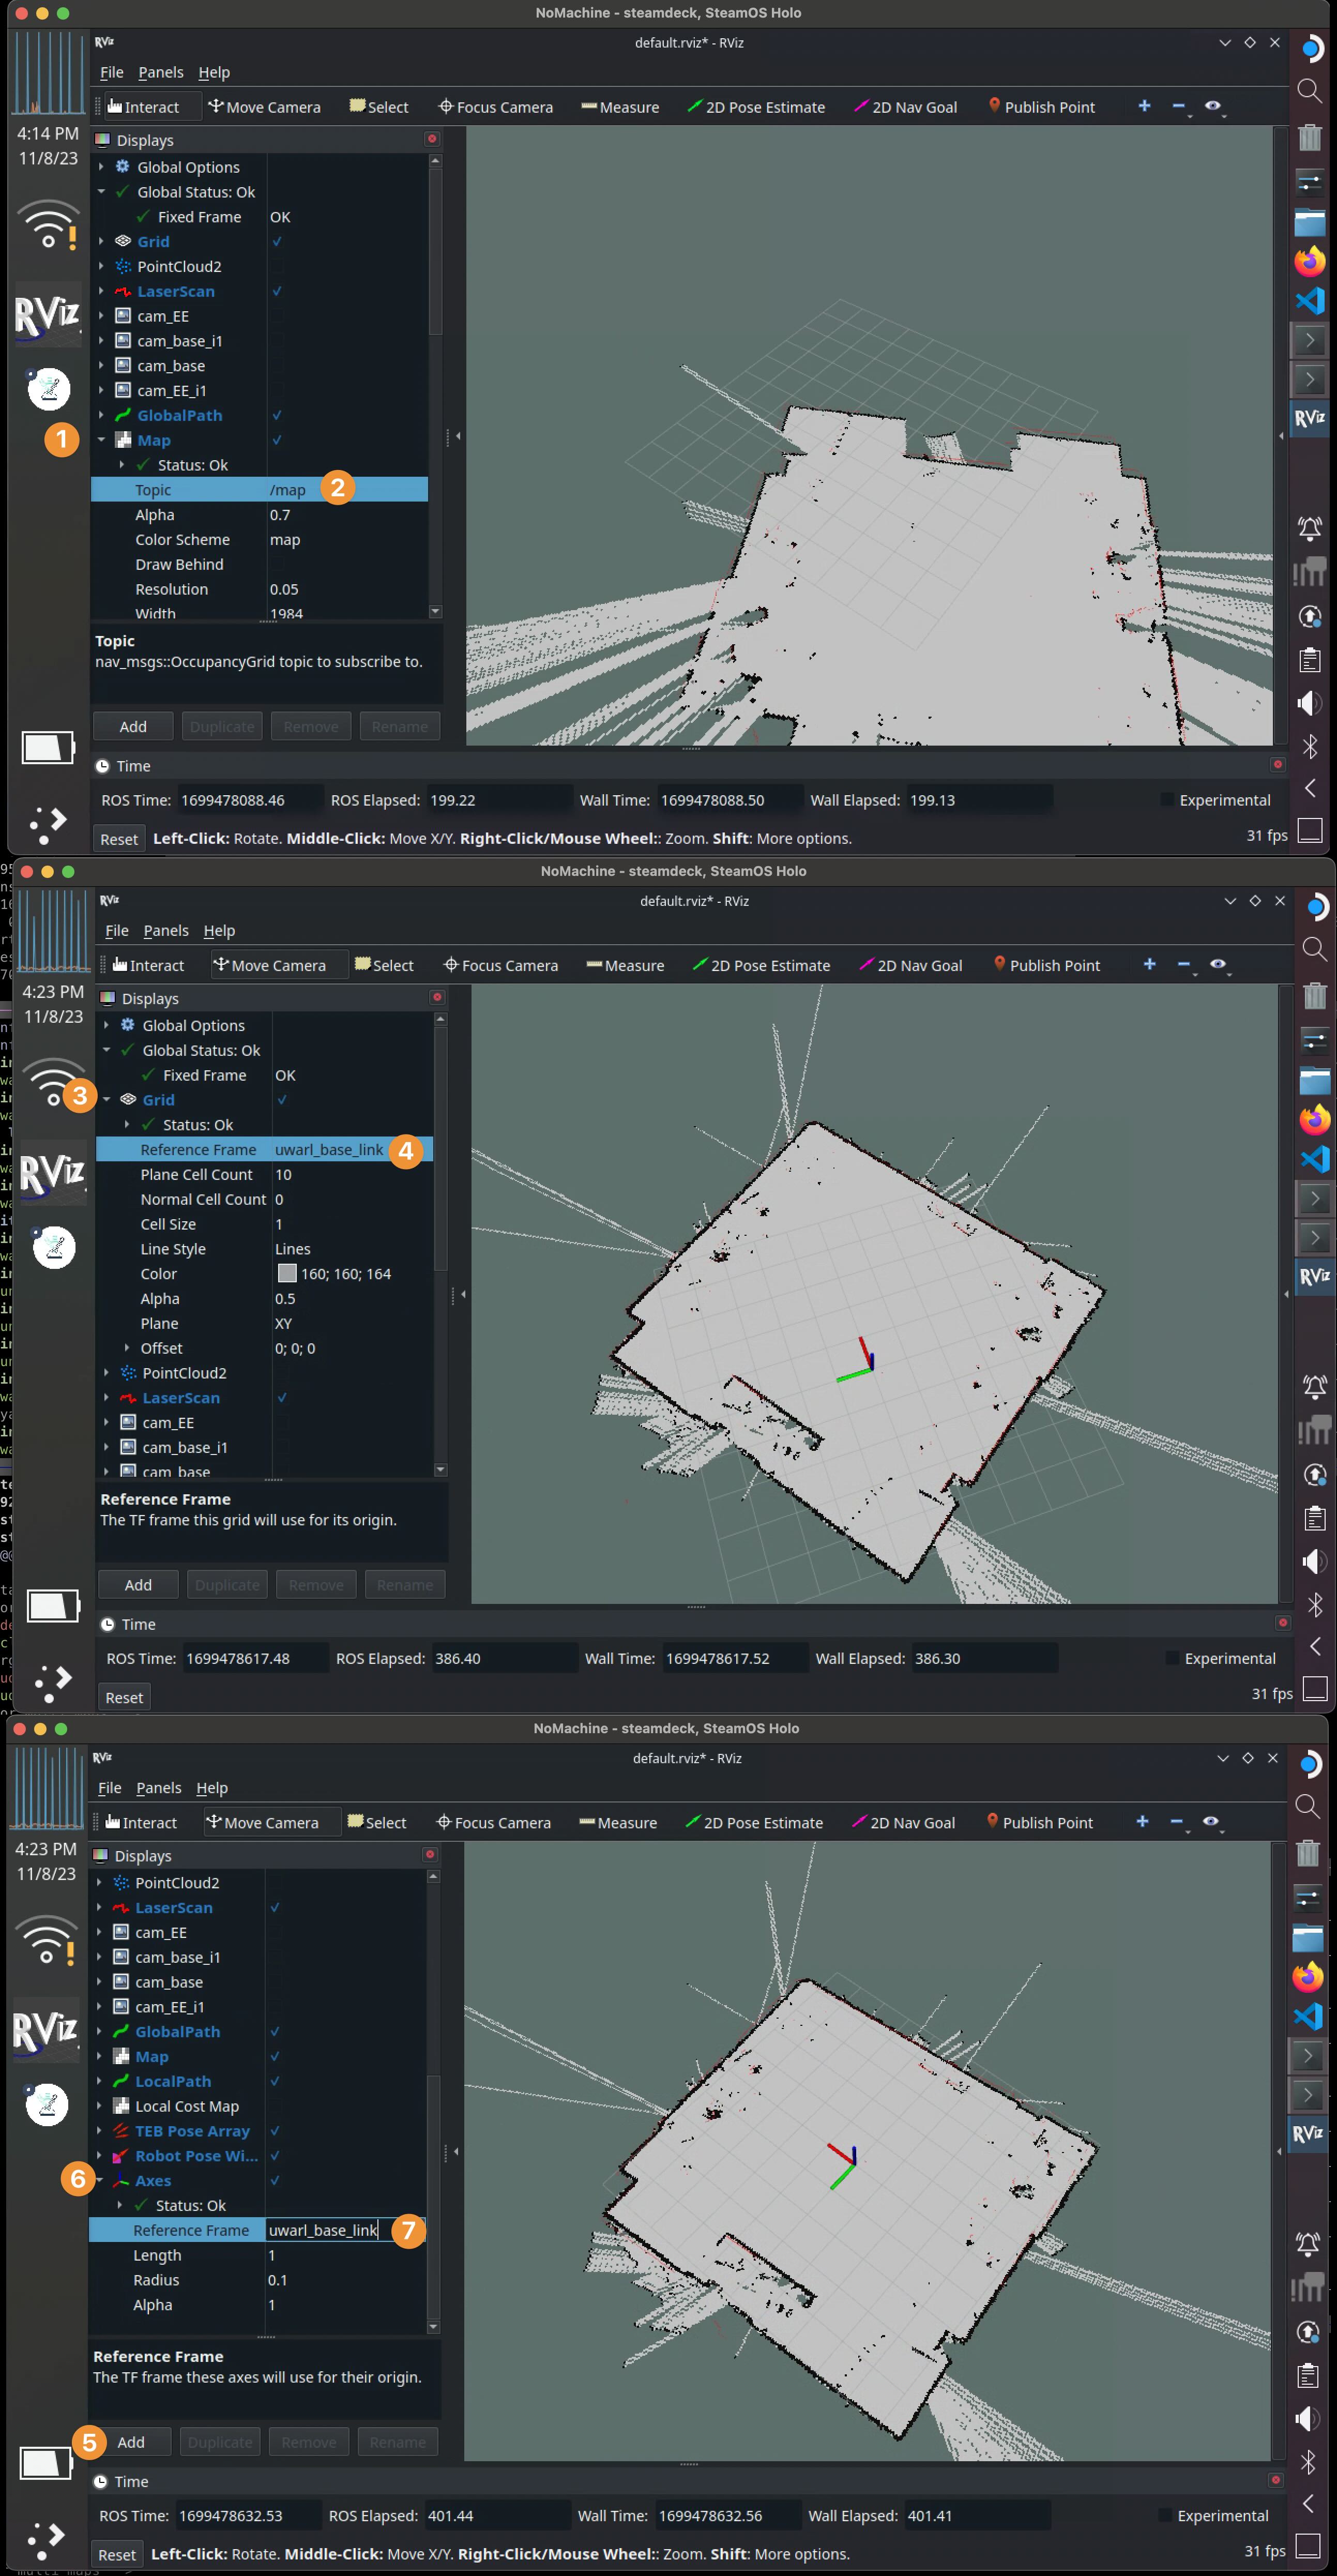1337x2576 pixels.
Task: Toggle Grid checkbox in middle RViz window
Action: point(282,1100)
